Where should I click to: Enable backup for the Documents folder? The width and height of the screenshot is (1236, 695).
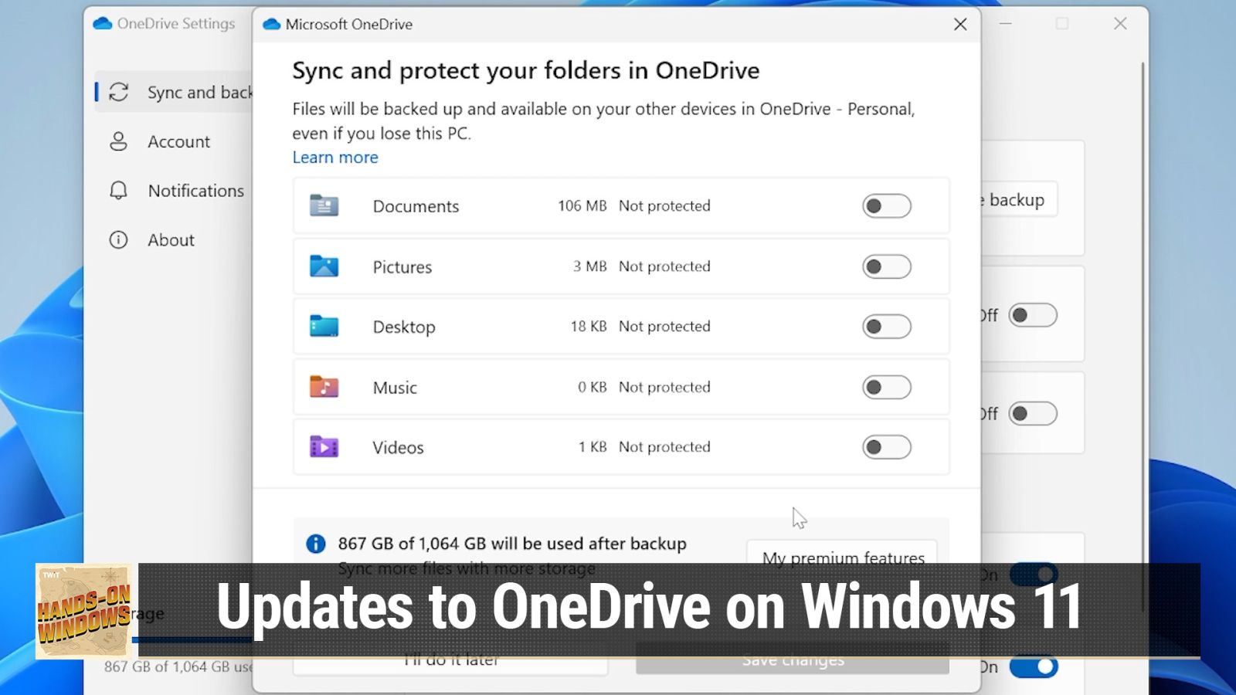(x=886, y=205)
